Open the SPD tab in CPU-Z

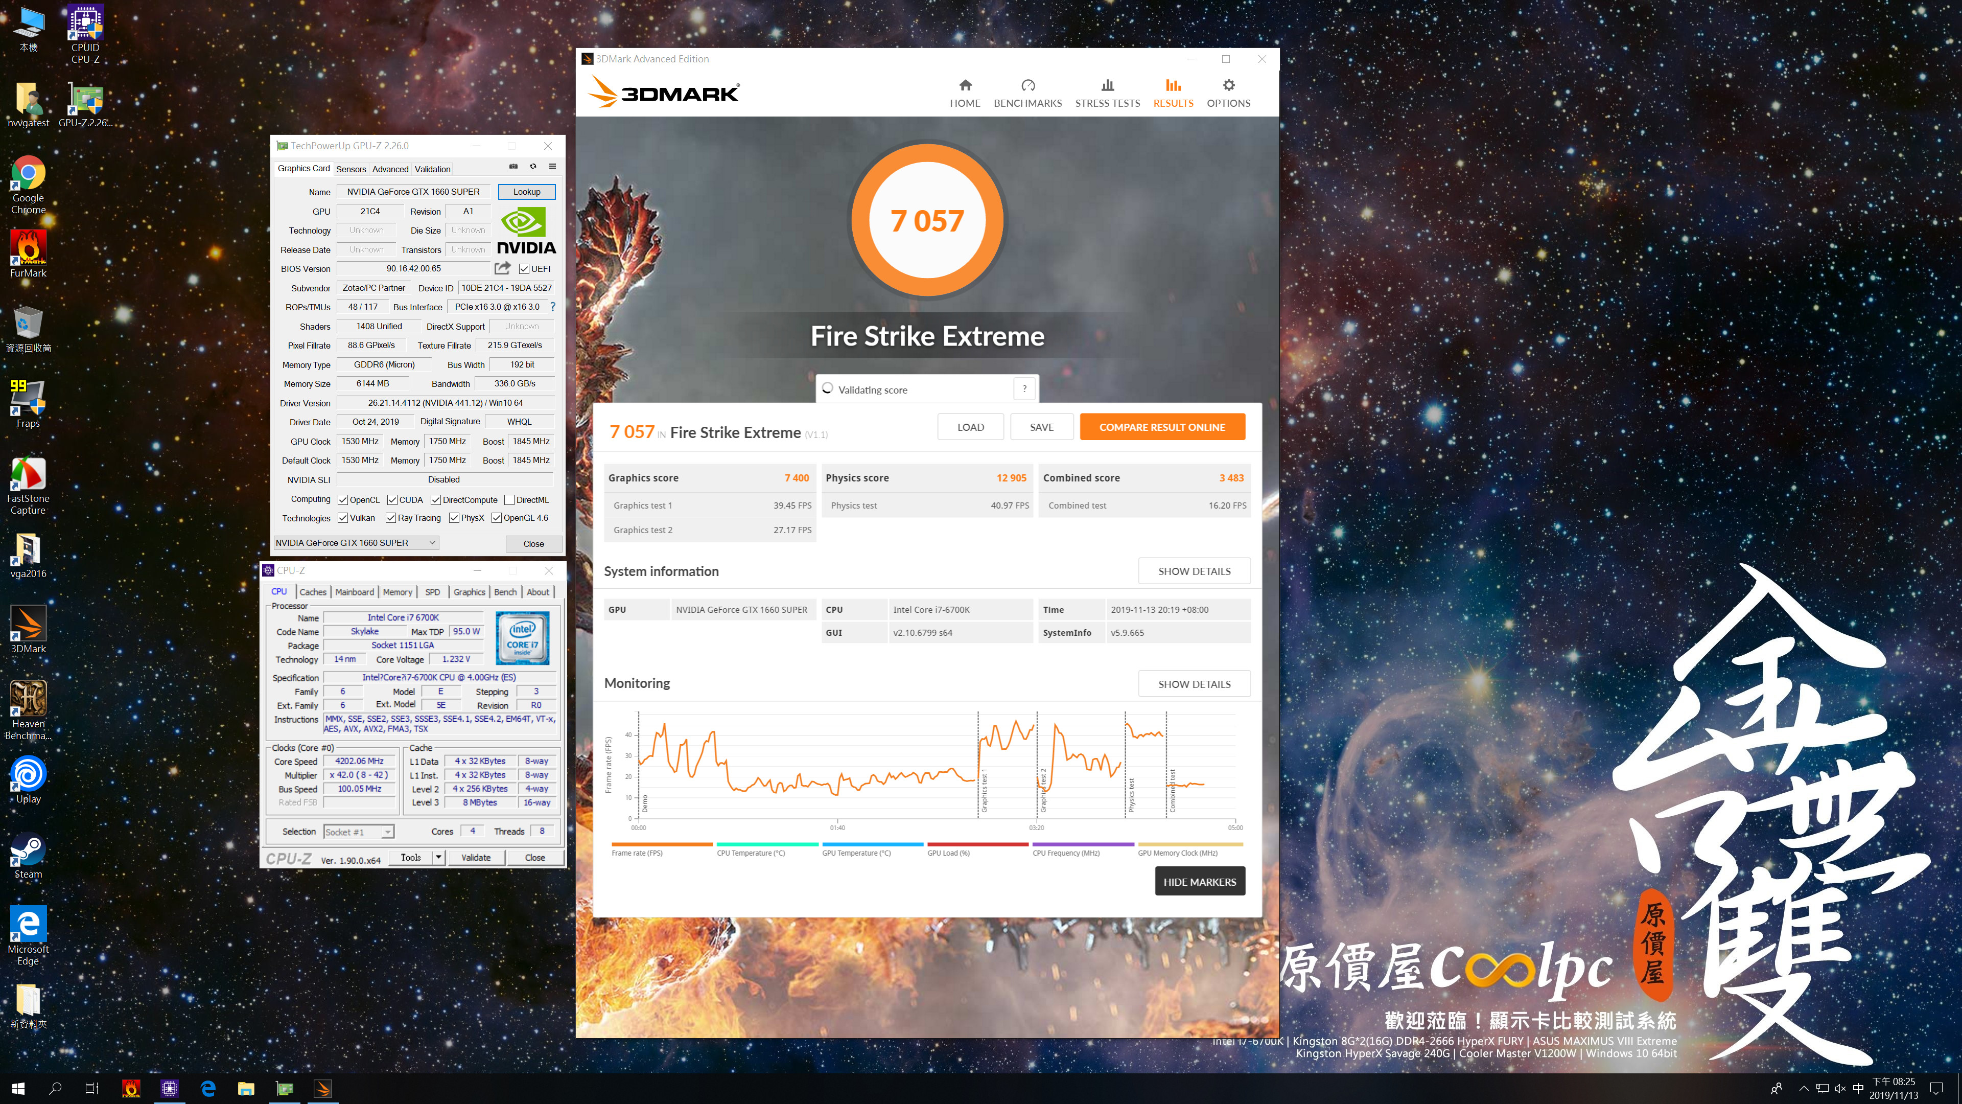pos(432,591)
